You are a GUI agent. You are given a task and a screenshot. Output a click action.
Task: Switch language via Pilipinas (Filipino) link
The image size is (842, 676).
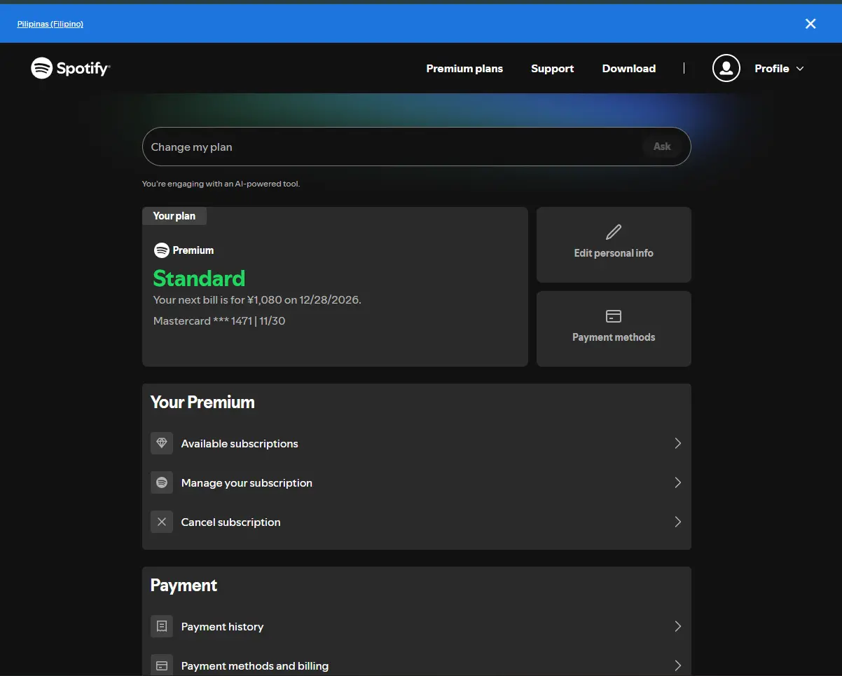click(50, 24)
